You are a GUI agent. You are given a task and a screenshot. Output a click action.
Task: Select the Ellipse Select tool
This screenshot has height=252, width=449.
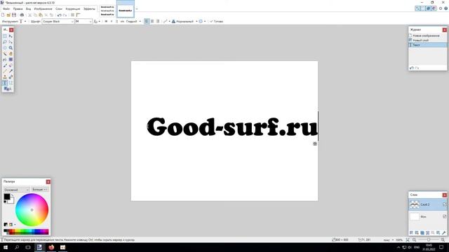(x=5, y=48)
